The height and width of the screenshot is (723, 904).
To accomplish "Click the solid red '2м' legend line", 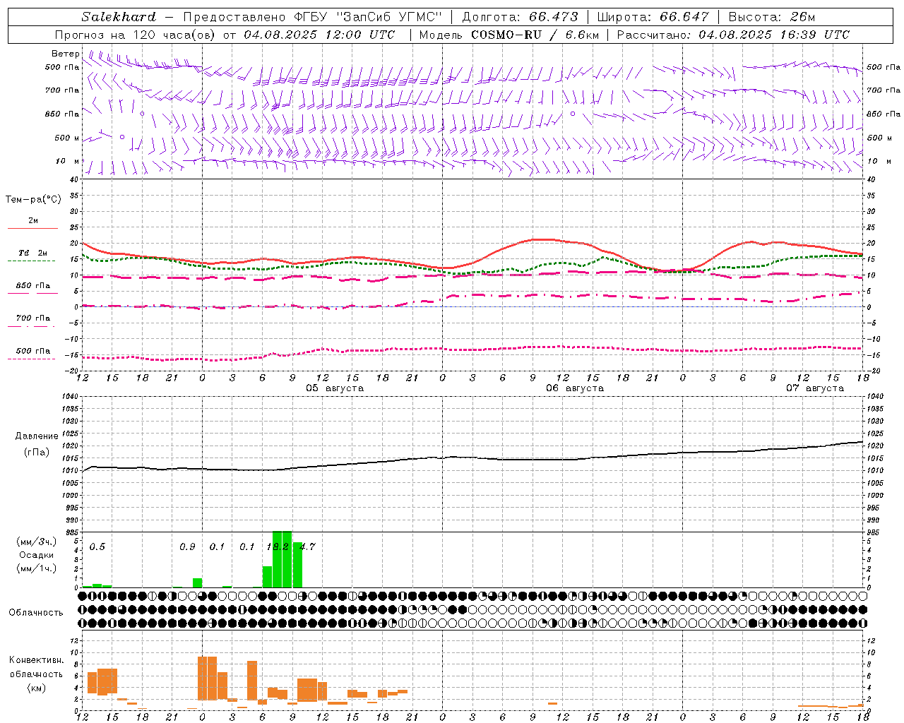I will coord(32,228).
